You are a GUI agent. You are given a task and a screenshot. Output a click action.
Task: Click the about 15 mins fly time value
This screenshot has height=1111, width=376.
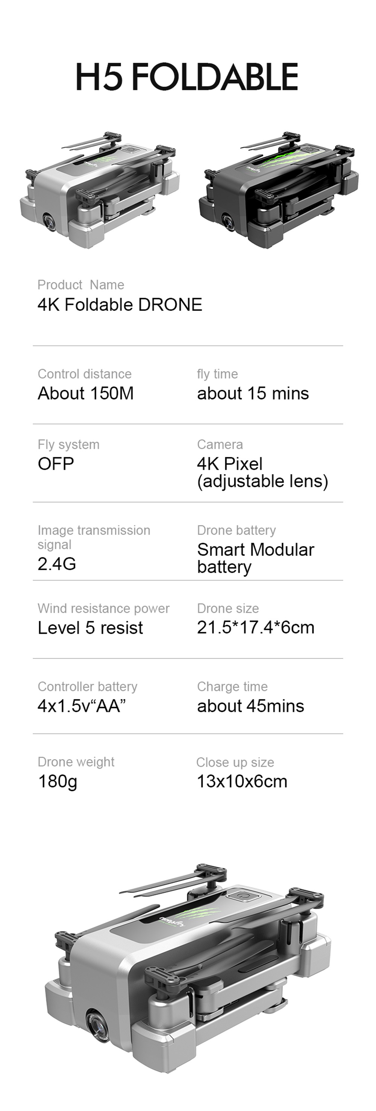(253, 393)
